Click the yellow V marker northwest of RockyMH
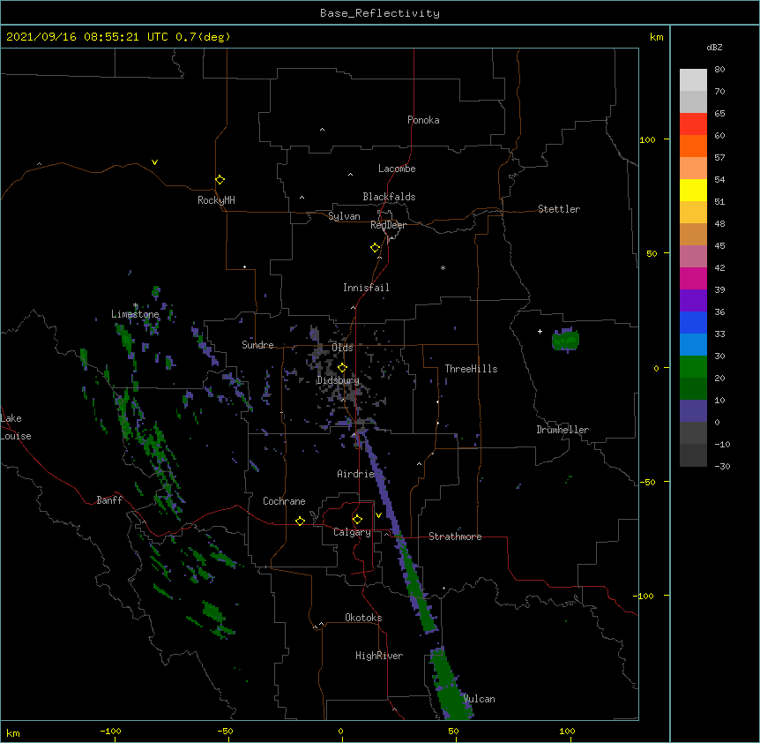The width and height of the screenshot is (760, 743). pyautogui.click(x=154, y=162)
